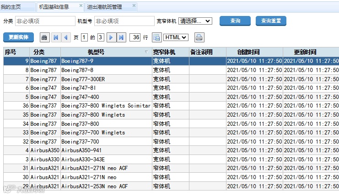Select row number 35 cell
This screenshot has width=339, height=196.
(x=16, y=115)
